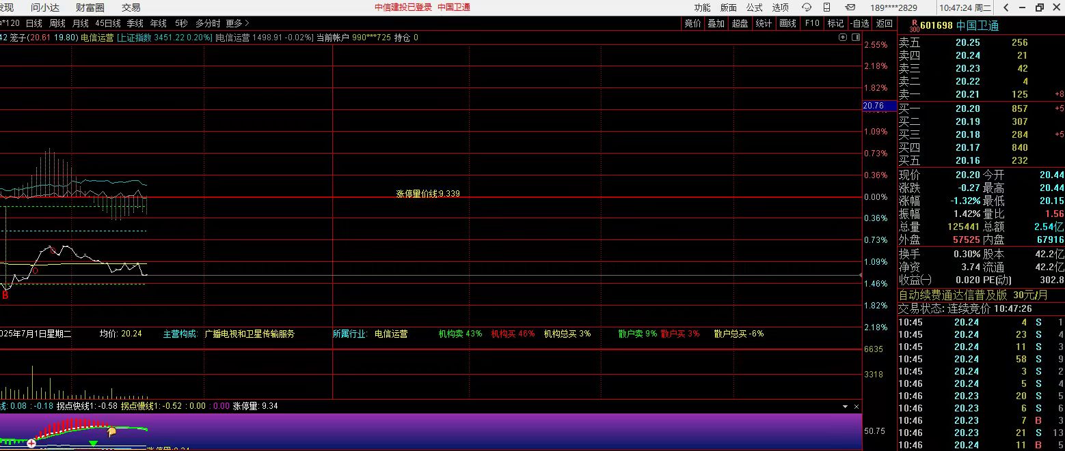Close the indicator sub-panel with its x

[x=857, y=407]
